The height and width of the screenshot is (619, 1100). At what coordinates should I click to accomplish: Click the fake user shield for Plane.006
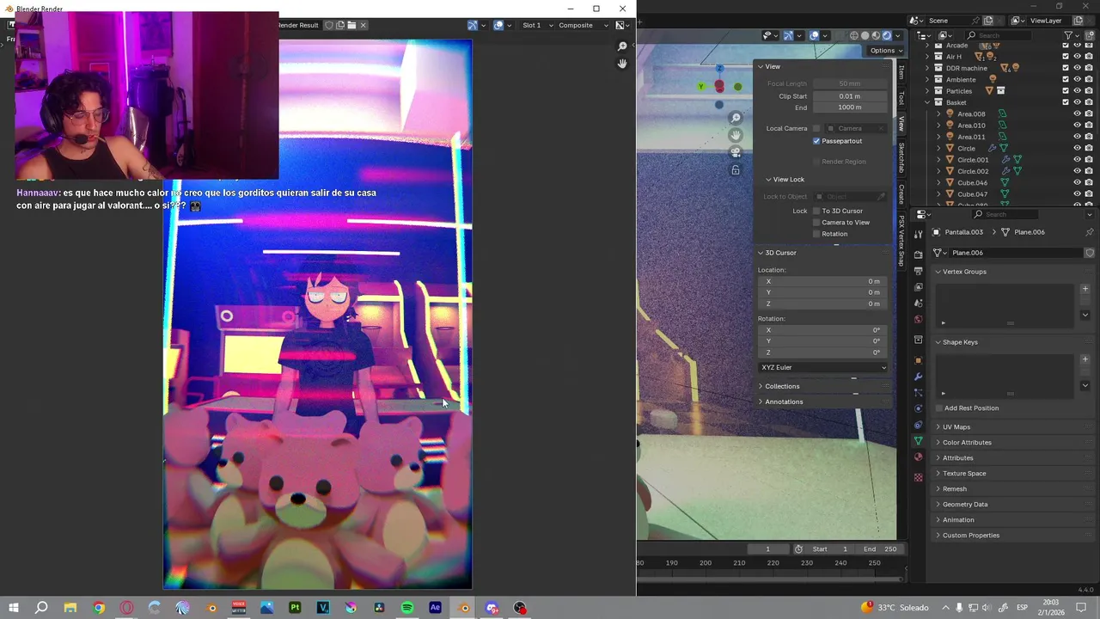tap(1090, 253)
